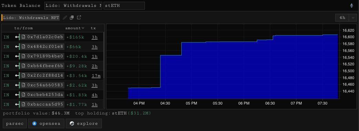
Task: Click the explore chart logo icon
Action: (x=72, y=123)
